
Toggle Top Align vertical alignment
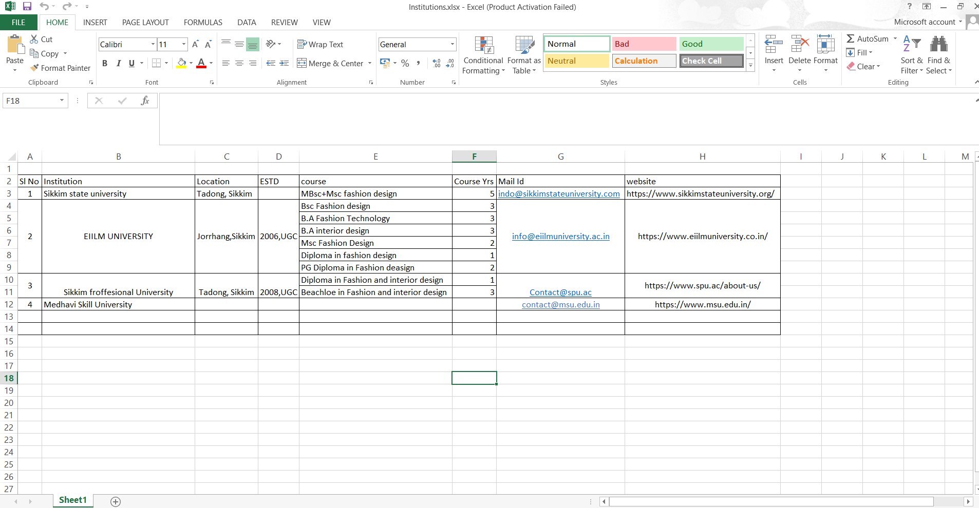tap(226, 44)
